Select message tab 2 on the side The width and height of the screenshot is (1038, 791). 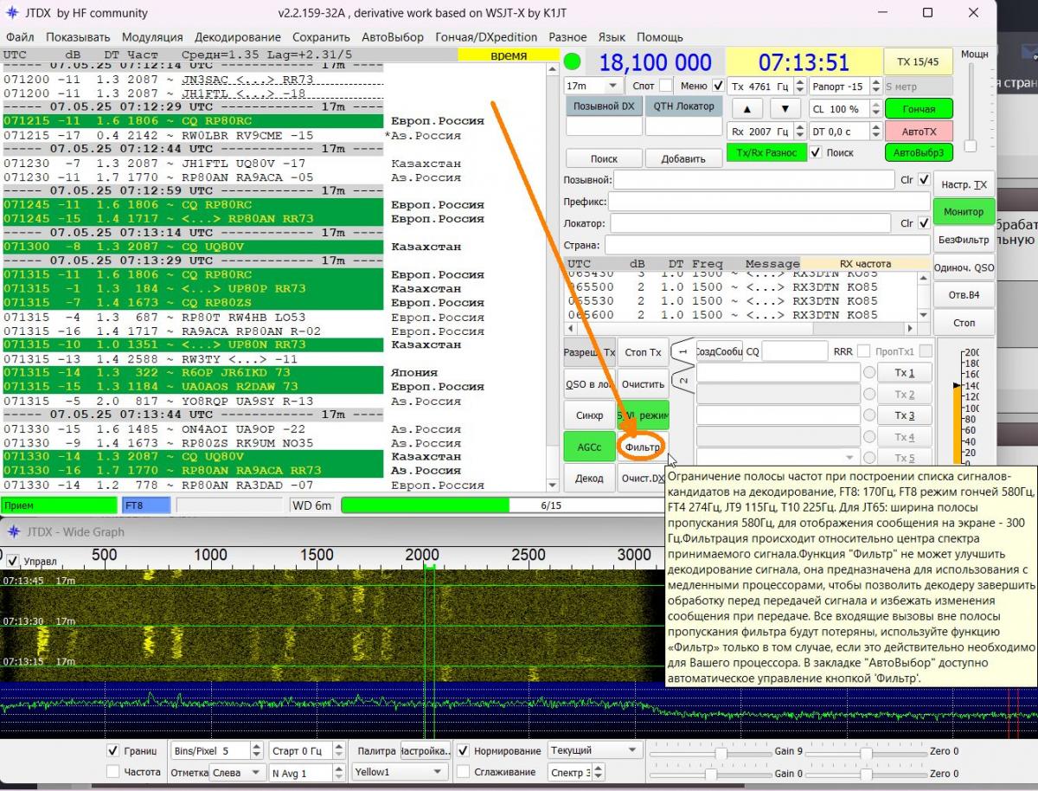683,381
